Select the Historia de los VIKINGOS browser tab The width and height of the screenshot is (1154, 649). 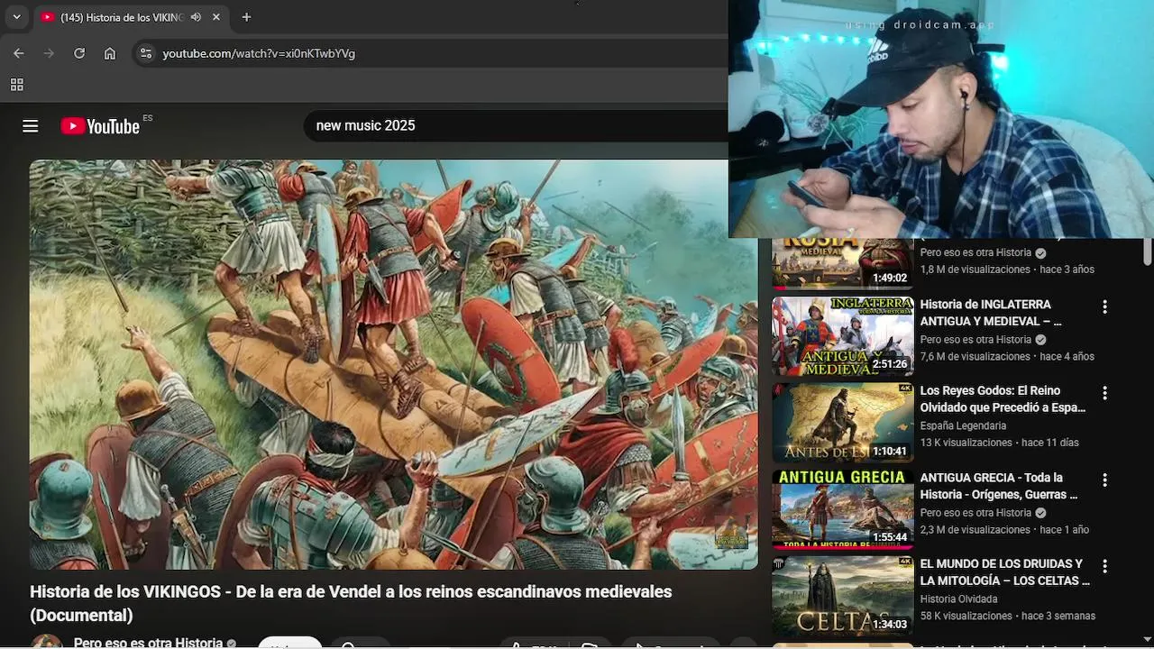tap(131, 17)
